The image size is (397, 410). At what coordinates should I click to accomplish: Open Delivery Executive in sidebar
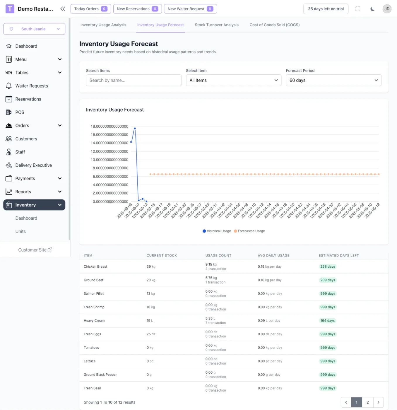34,165
